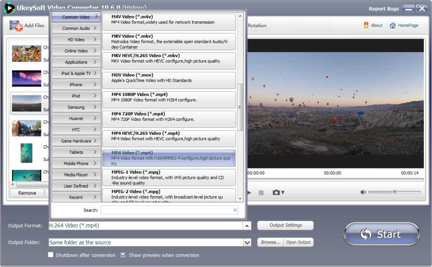Screen dimensions: 432x267
Task: Expand the Output Folder dropdown
Action: click(x=247, y=243)
